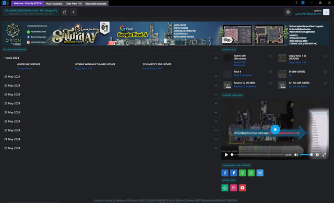Expand the 30 May 2024 updates row
Image resolution: width=334 pixels, height=203 pixels.
click(x=111, y=86)
